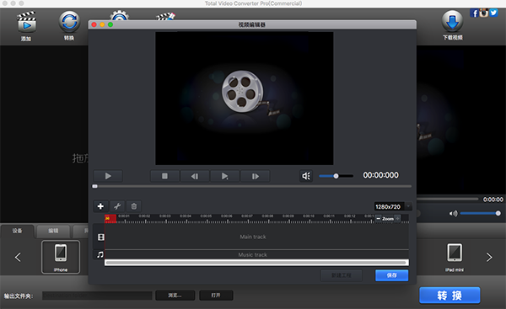Screen dimensions: 506x309
Task: Click the 打开 open folder button
Action: [x=216, y=296]
